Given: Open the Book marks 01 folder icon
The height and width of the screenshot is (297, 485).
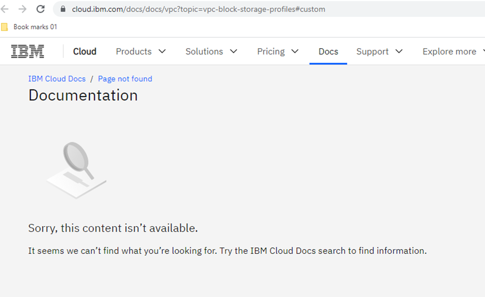Looking at the screenshot, I should (x=4, y=27).
